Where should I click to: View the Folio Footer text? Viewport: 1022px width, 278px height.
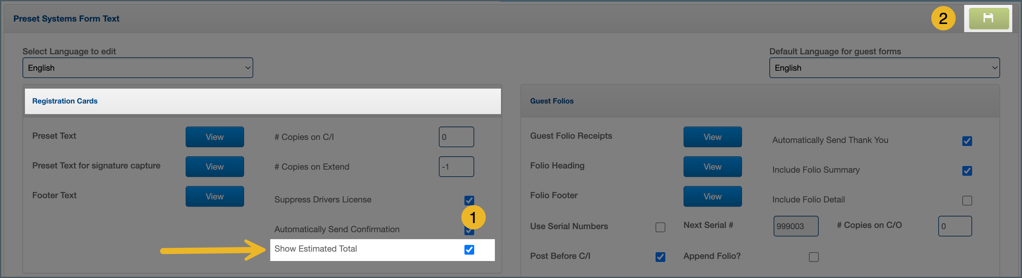(x=712, y=196)
